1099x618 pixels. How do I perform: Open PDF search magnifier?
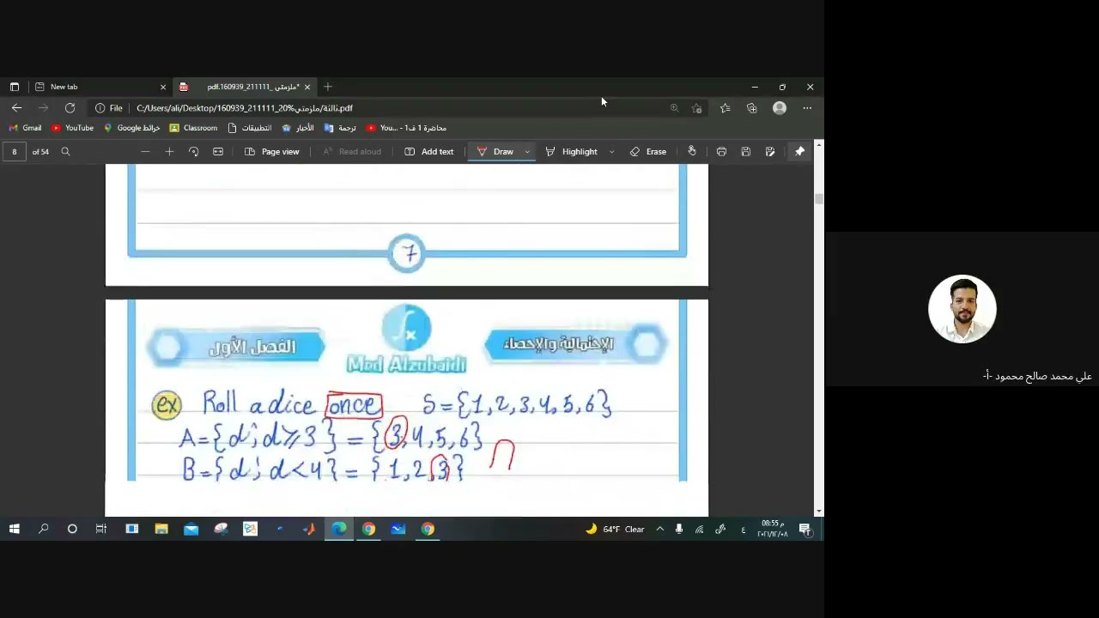click(65, 152)
